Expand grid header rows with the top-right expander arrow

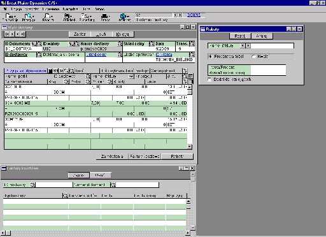click(x=185, y=71)
